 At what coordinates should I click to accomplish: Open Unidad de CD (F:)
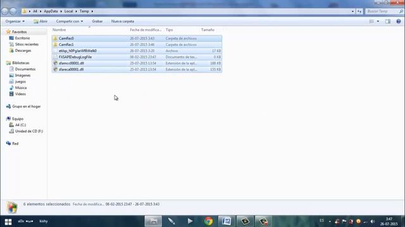pos(29,131)
